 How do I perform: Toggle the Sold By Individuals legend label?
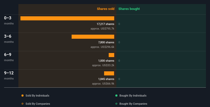[x=37, y=96]
